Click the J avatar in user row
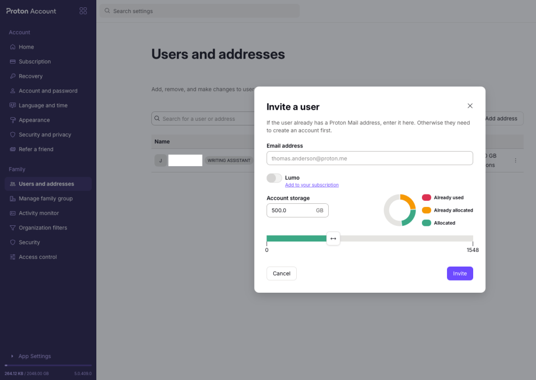Viewport: 536px width, 380px height. click(x=161, y=160)
